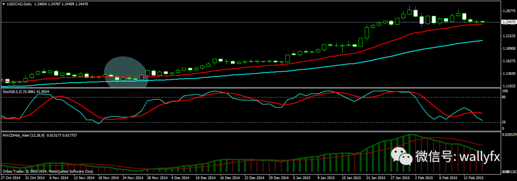Image resolution: width=517 pixels, height=181 pixels.
Task: Click the 18 Nov 2014 date label
Action: pyautogui.click(x=109, y=177)
